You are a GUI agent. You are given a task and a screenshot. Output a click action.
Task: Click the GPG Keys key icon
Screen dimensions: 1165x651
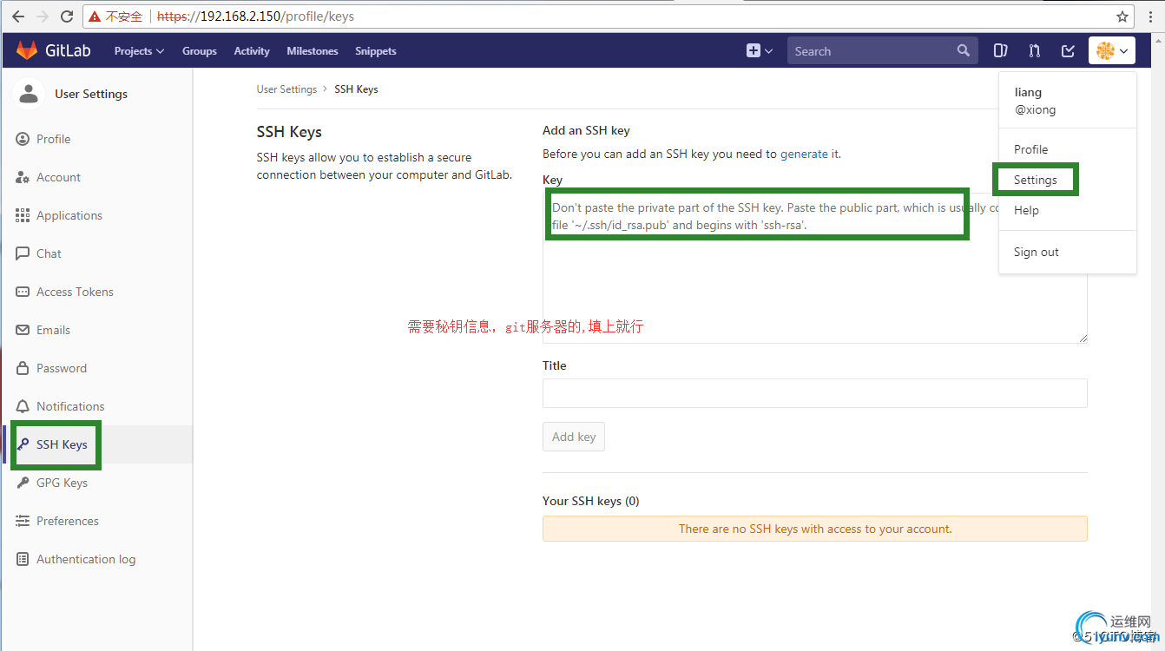pyautogui.click(x=23, y=483)
